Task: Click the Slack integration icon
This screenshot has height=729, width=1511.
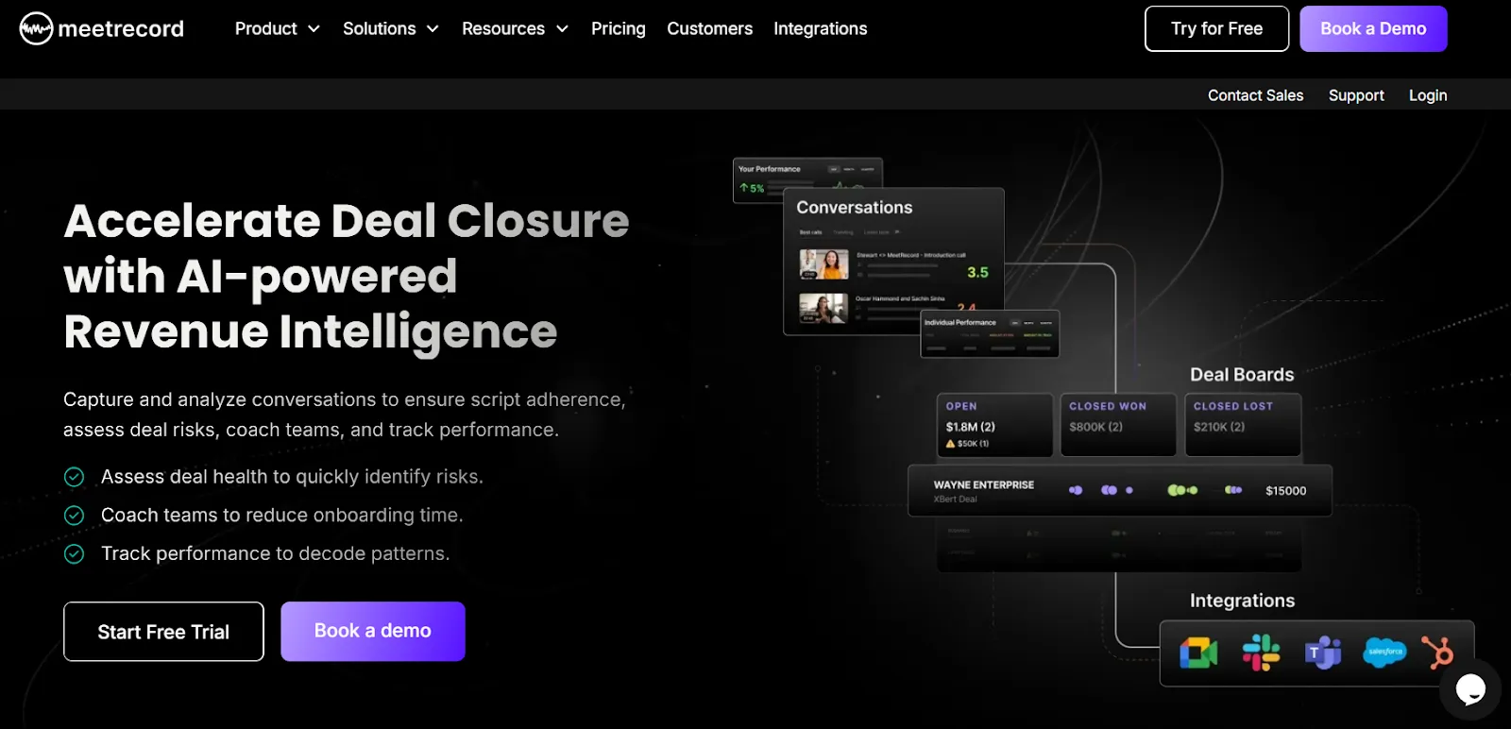Action: click(x=1261, y=653)
